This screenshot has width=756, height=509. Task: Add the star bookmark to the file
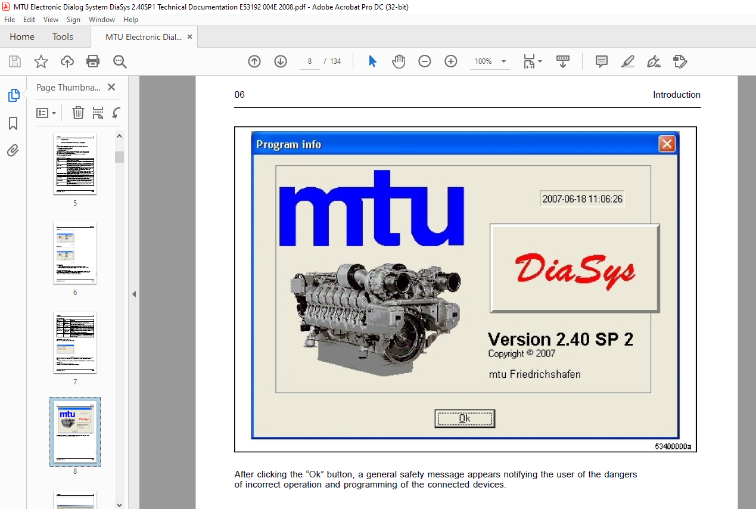(41, 61)
